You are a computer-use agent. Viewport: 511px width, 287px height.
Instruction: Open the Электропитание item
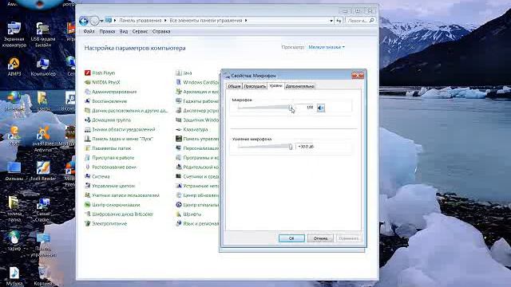pos(105,223)
